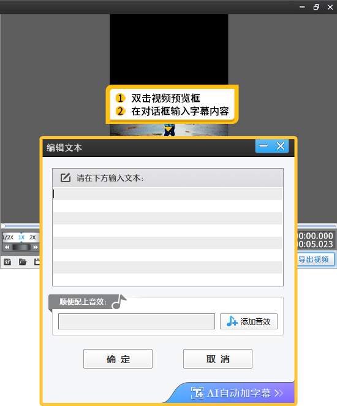This screenshot has width=337, height=406.
Task: Cancel the dialog via 取消
Action: [x=218, y=359]
